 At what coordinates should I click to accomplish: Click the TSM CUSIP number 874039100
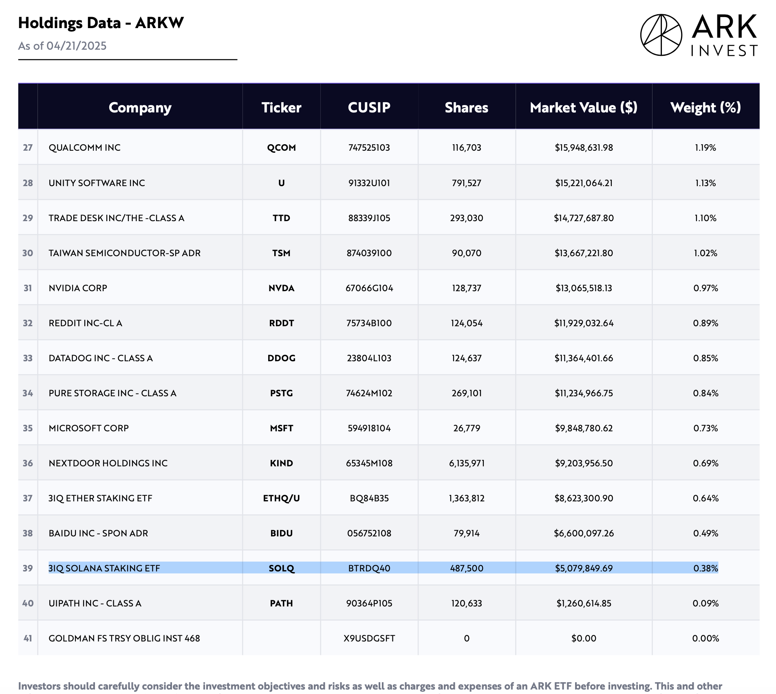[x=369, y=253]
